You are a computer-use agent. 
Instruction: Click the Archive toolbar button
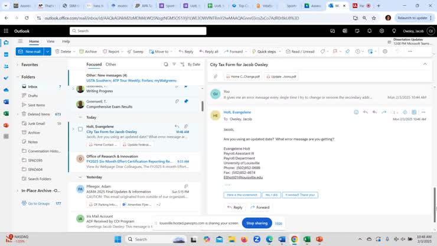pos(88,51)
